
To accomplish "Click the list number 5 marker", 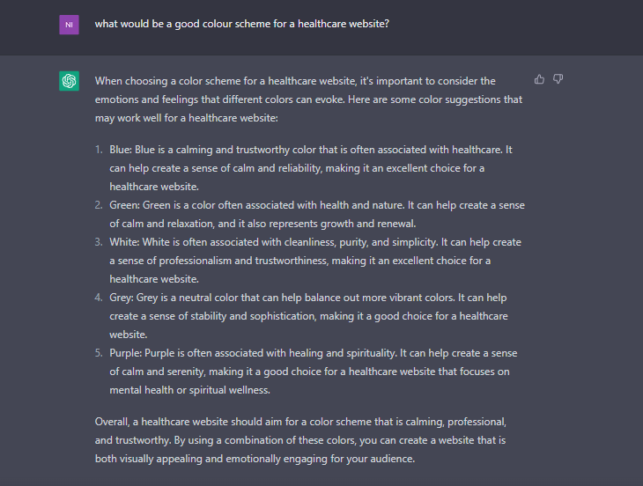I will [x=99, y=353].
